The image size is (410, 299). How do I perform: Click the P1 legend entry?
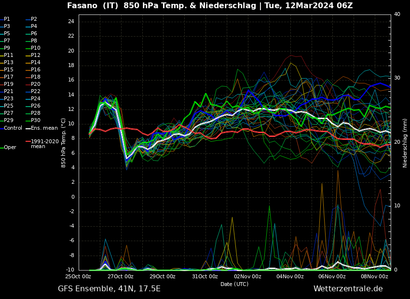[7, 19]
